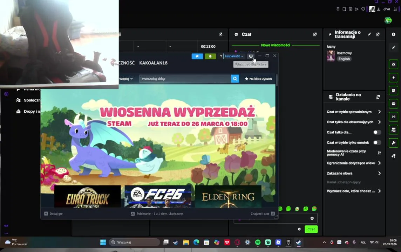Click Opera pin icon in toolbar
Image resolution: width=401 pixels, height=252 pixels.
tap(338, 9)
